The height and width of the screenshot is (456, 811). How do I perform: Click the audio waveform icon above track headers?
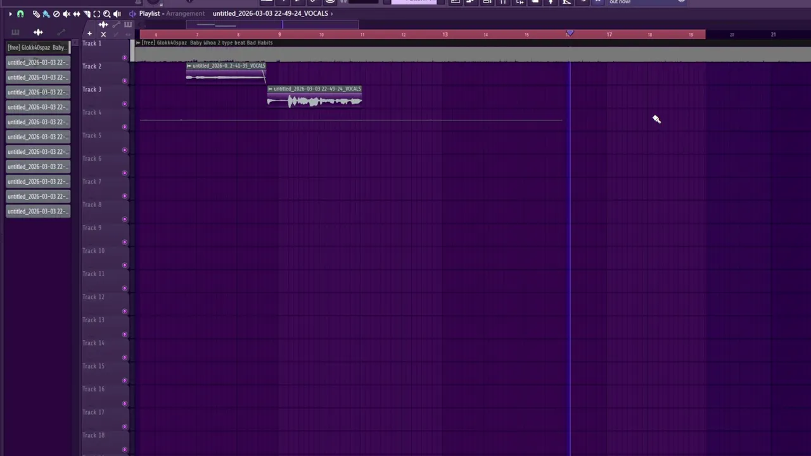point(103,25)
